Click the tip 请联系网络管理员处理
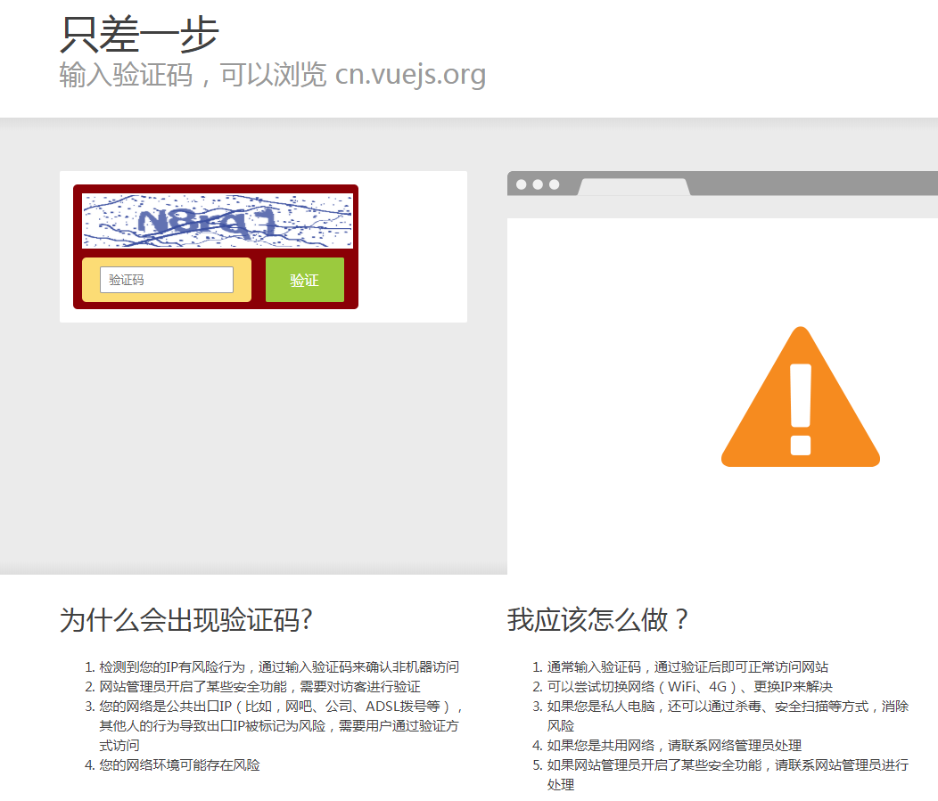The image size is (938, 801). pyautogui.click(x=674, y=745)
